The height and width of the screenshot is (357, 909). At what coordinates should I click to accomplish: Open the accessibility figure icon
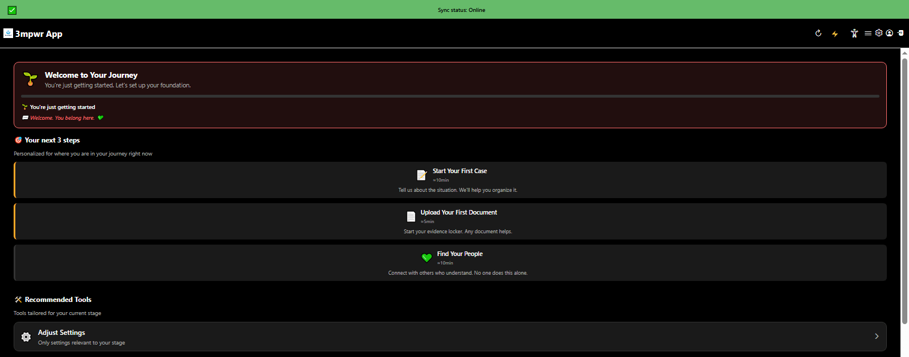(x=854, y=33)
